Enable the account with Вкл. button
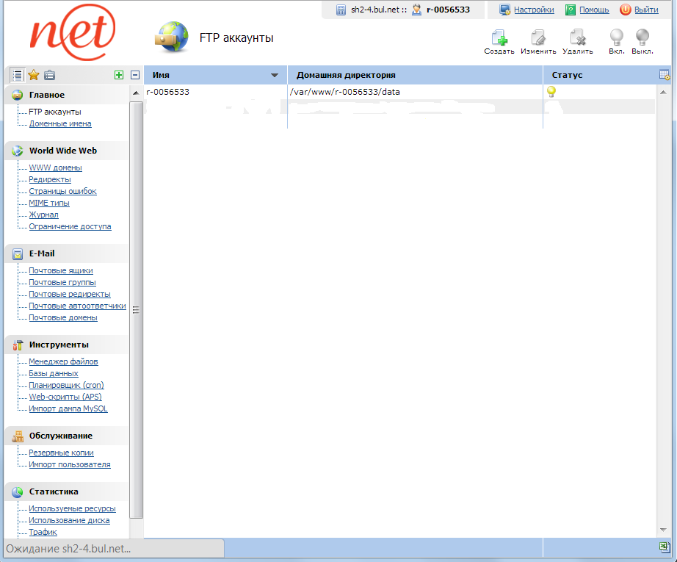 (617, 38)
